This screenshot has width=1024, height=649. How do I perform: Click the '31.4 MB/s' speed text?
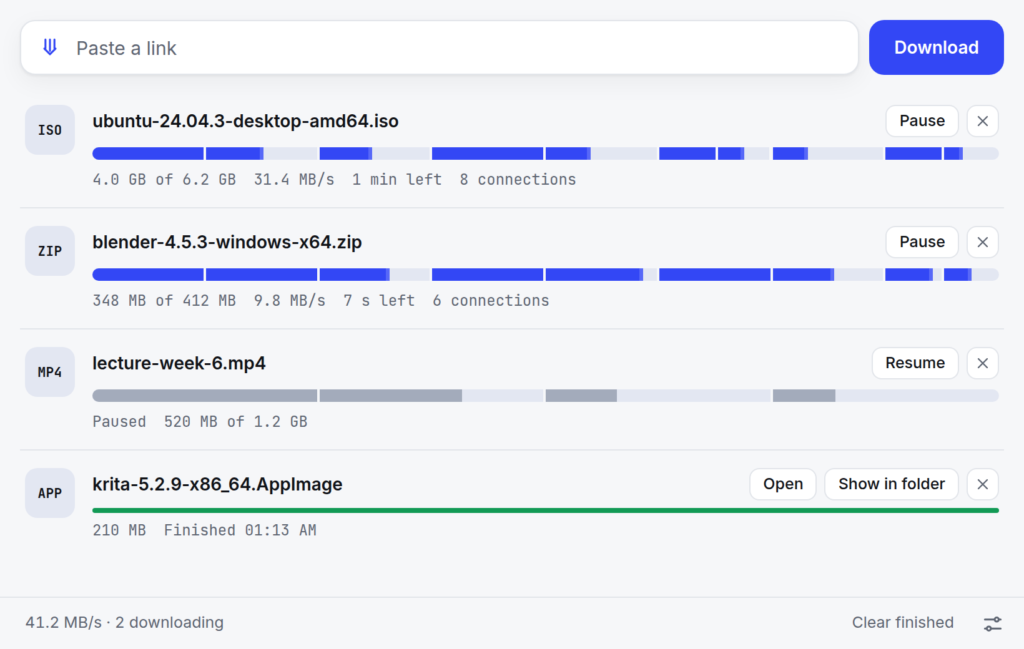pyautogui.click(x=294, y=180)
